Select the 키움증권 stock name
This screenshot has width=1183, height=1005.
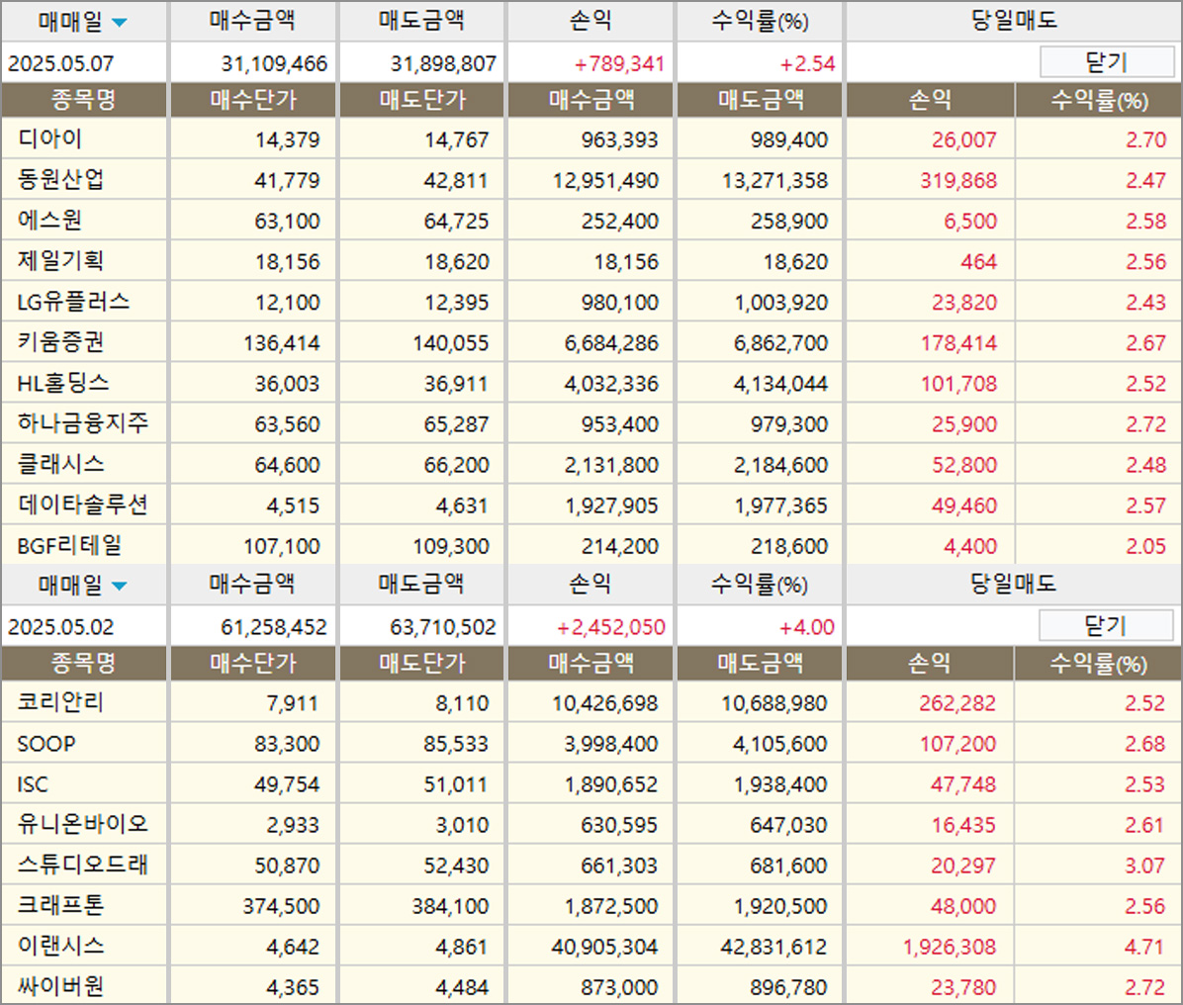coord(60,342)
